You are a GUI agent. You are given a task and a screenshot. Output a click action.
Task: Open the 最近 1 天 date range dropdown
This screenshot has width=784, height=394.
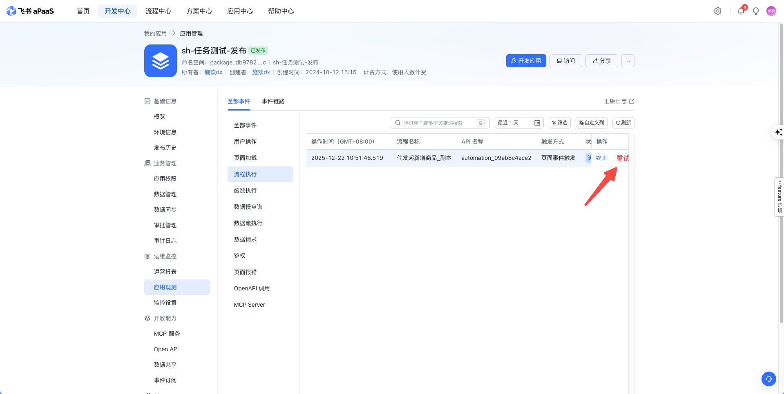pyautogui.click(x=519, y=123)
